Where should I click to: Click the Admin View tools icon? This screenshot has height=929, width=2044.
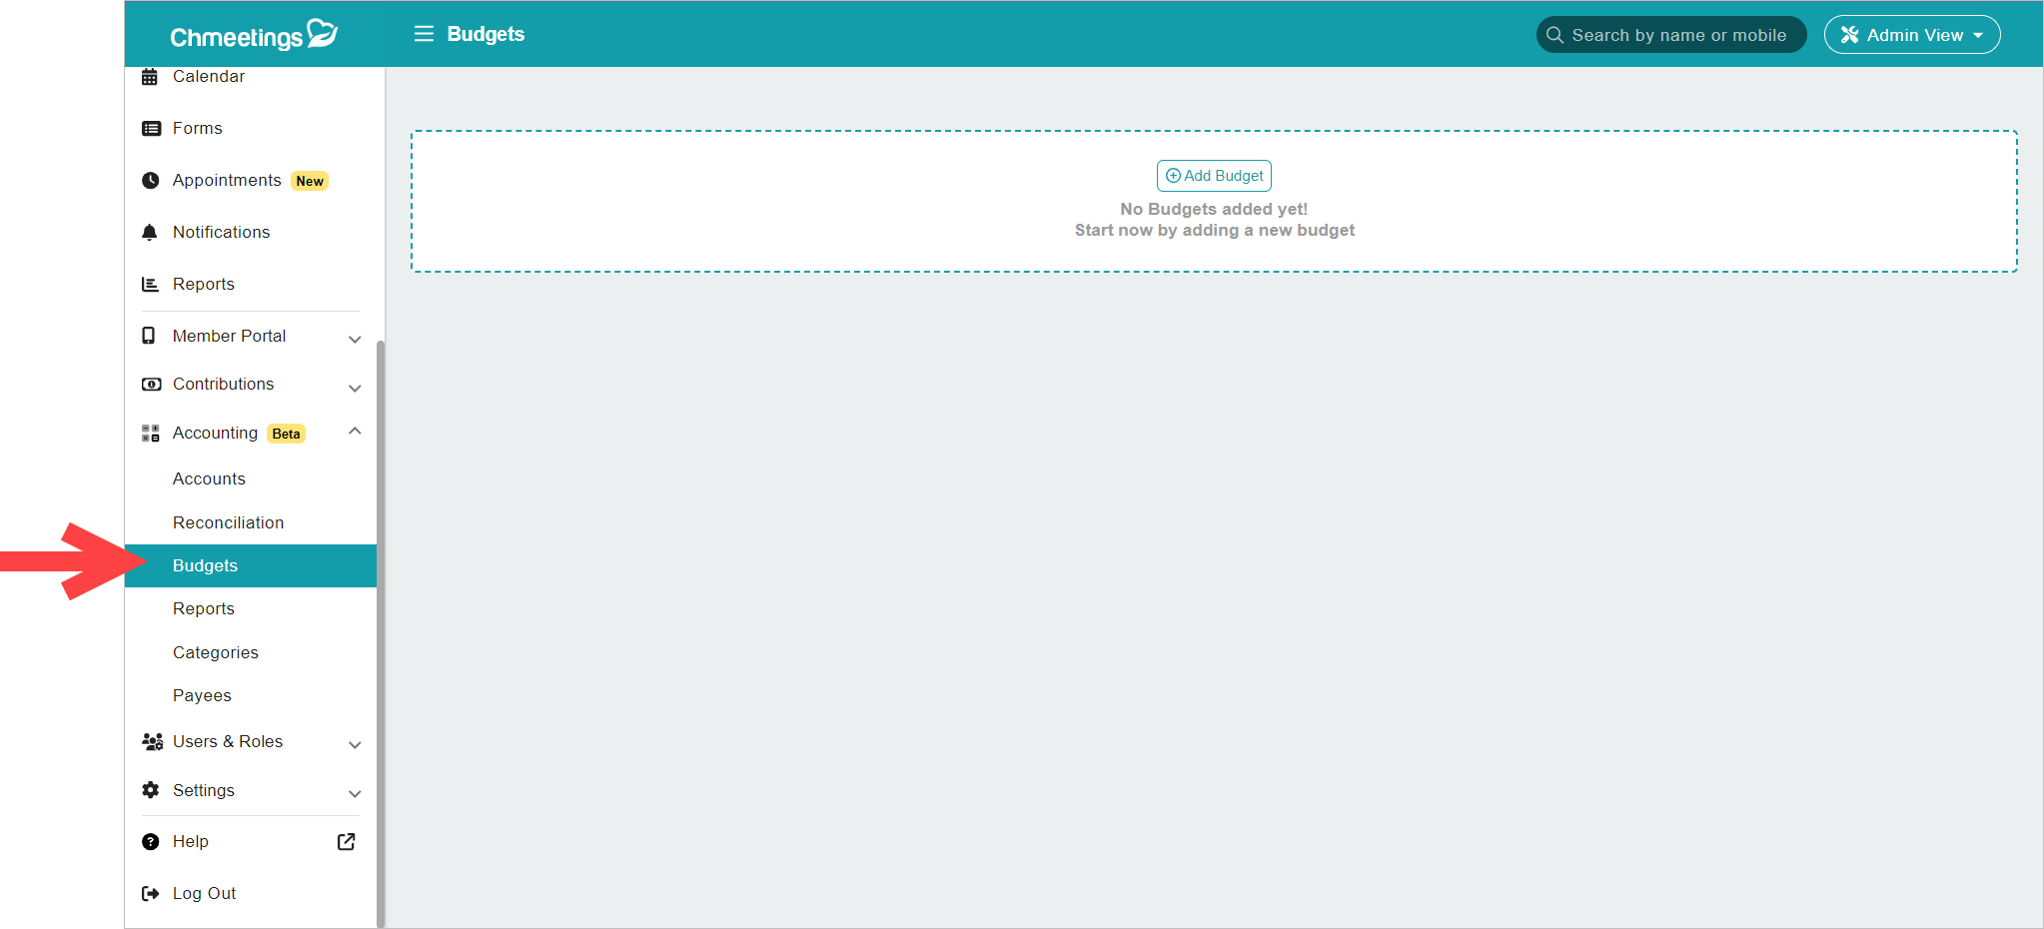point(1849,35)
